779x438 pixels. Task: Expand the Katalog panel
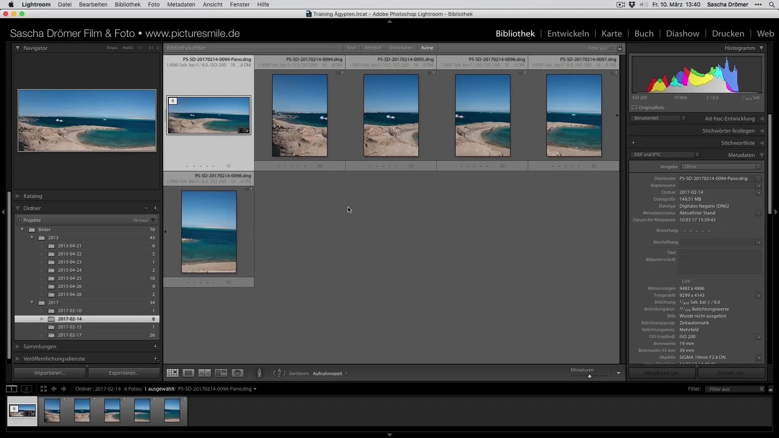point(18,196)
